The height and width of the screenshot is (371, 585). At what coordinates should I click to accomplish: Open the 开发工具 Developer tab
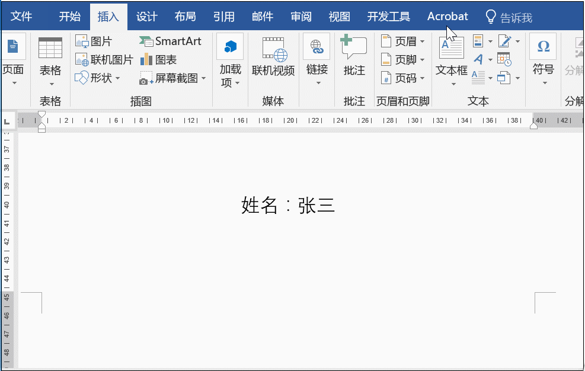point(388,17)
